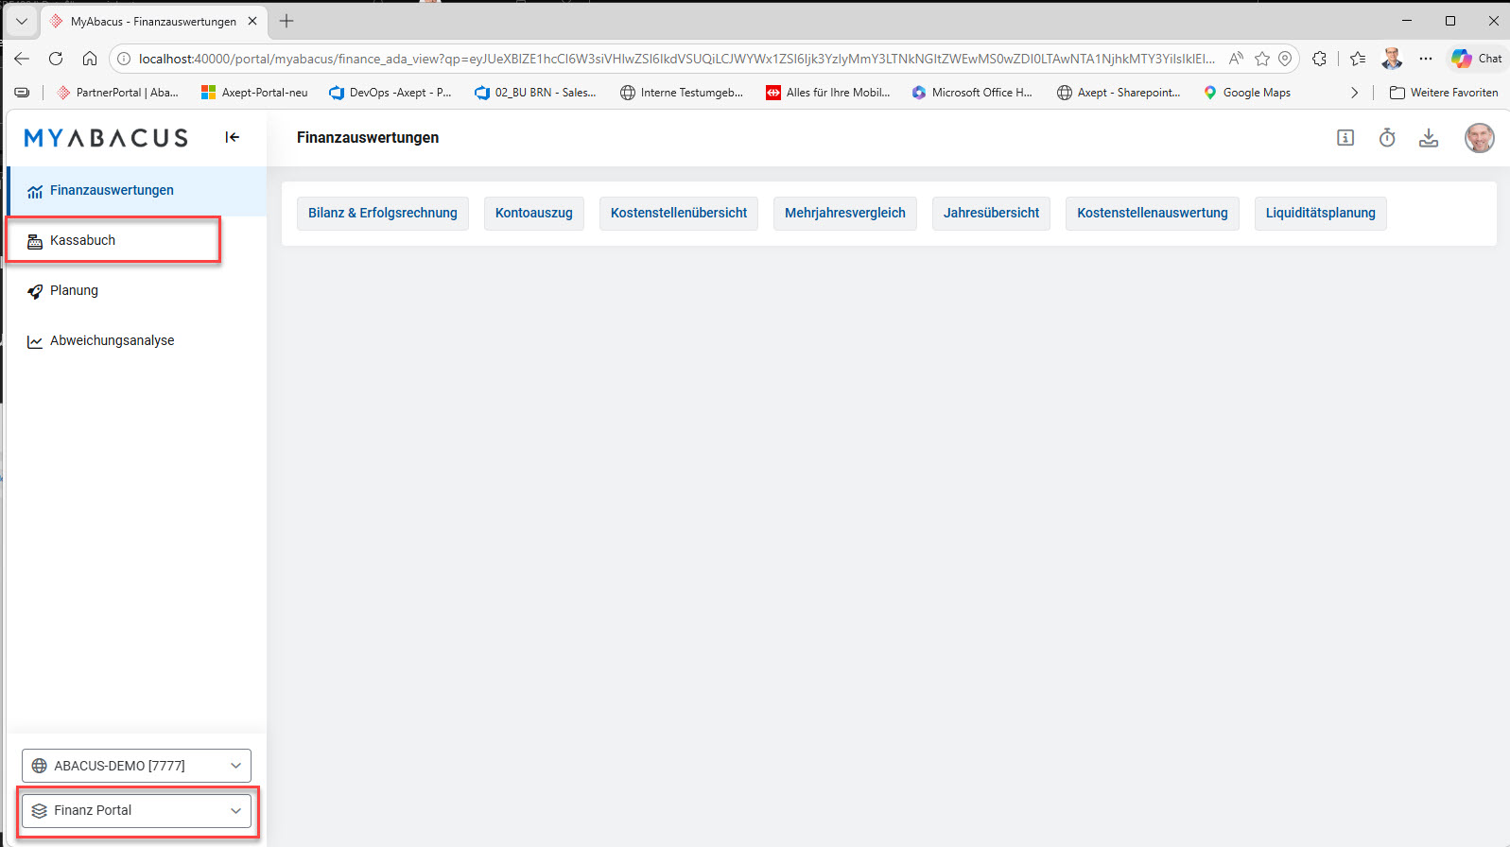Open the Kassabuch sidebar item
The width and height of the screenshot is (1510, 847).
[137, 241]
